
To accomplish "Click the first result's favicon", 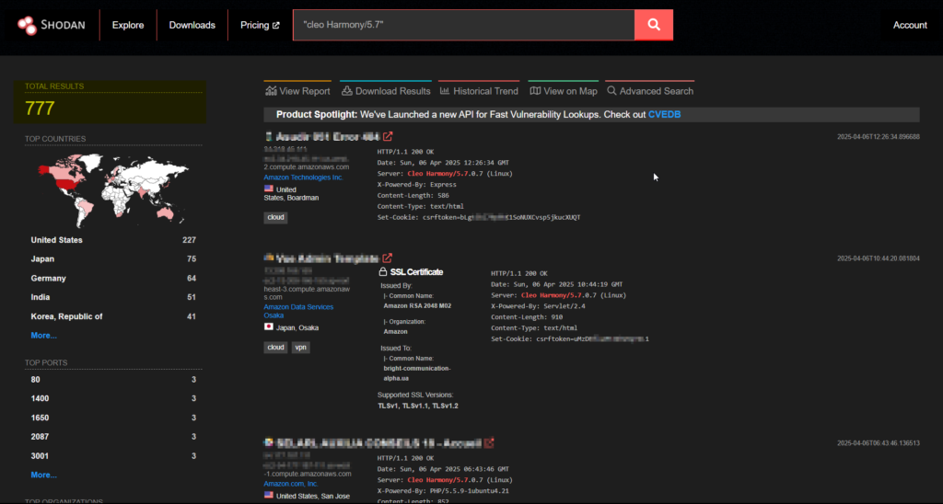I will click(x=269, y=136).
